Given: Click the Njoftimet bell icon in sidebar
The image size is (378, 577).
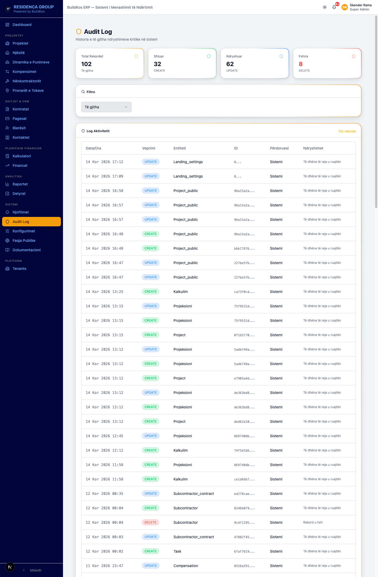Looking at the screenshot, I should coord(7,212).
